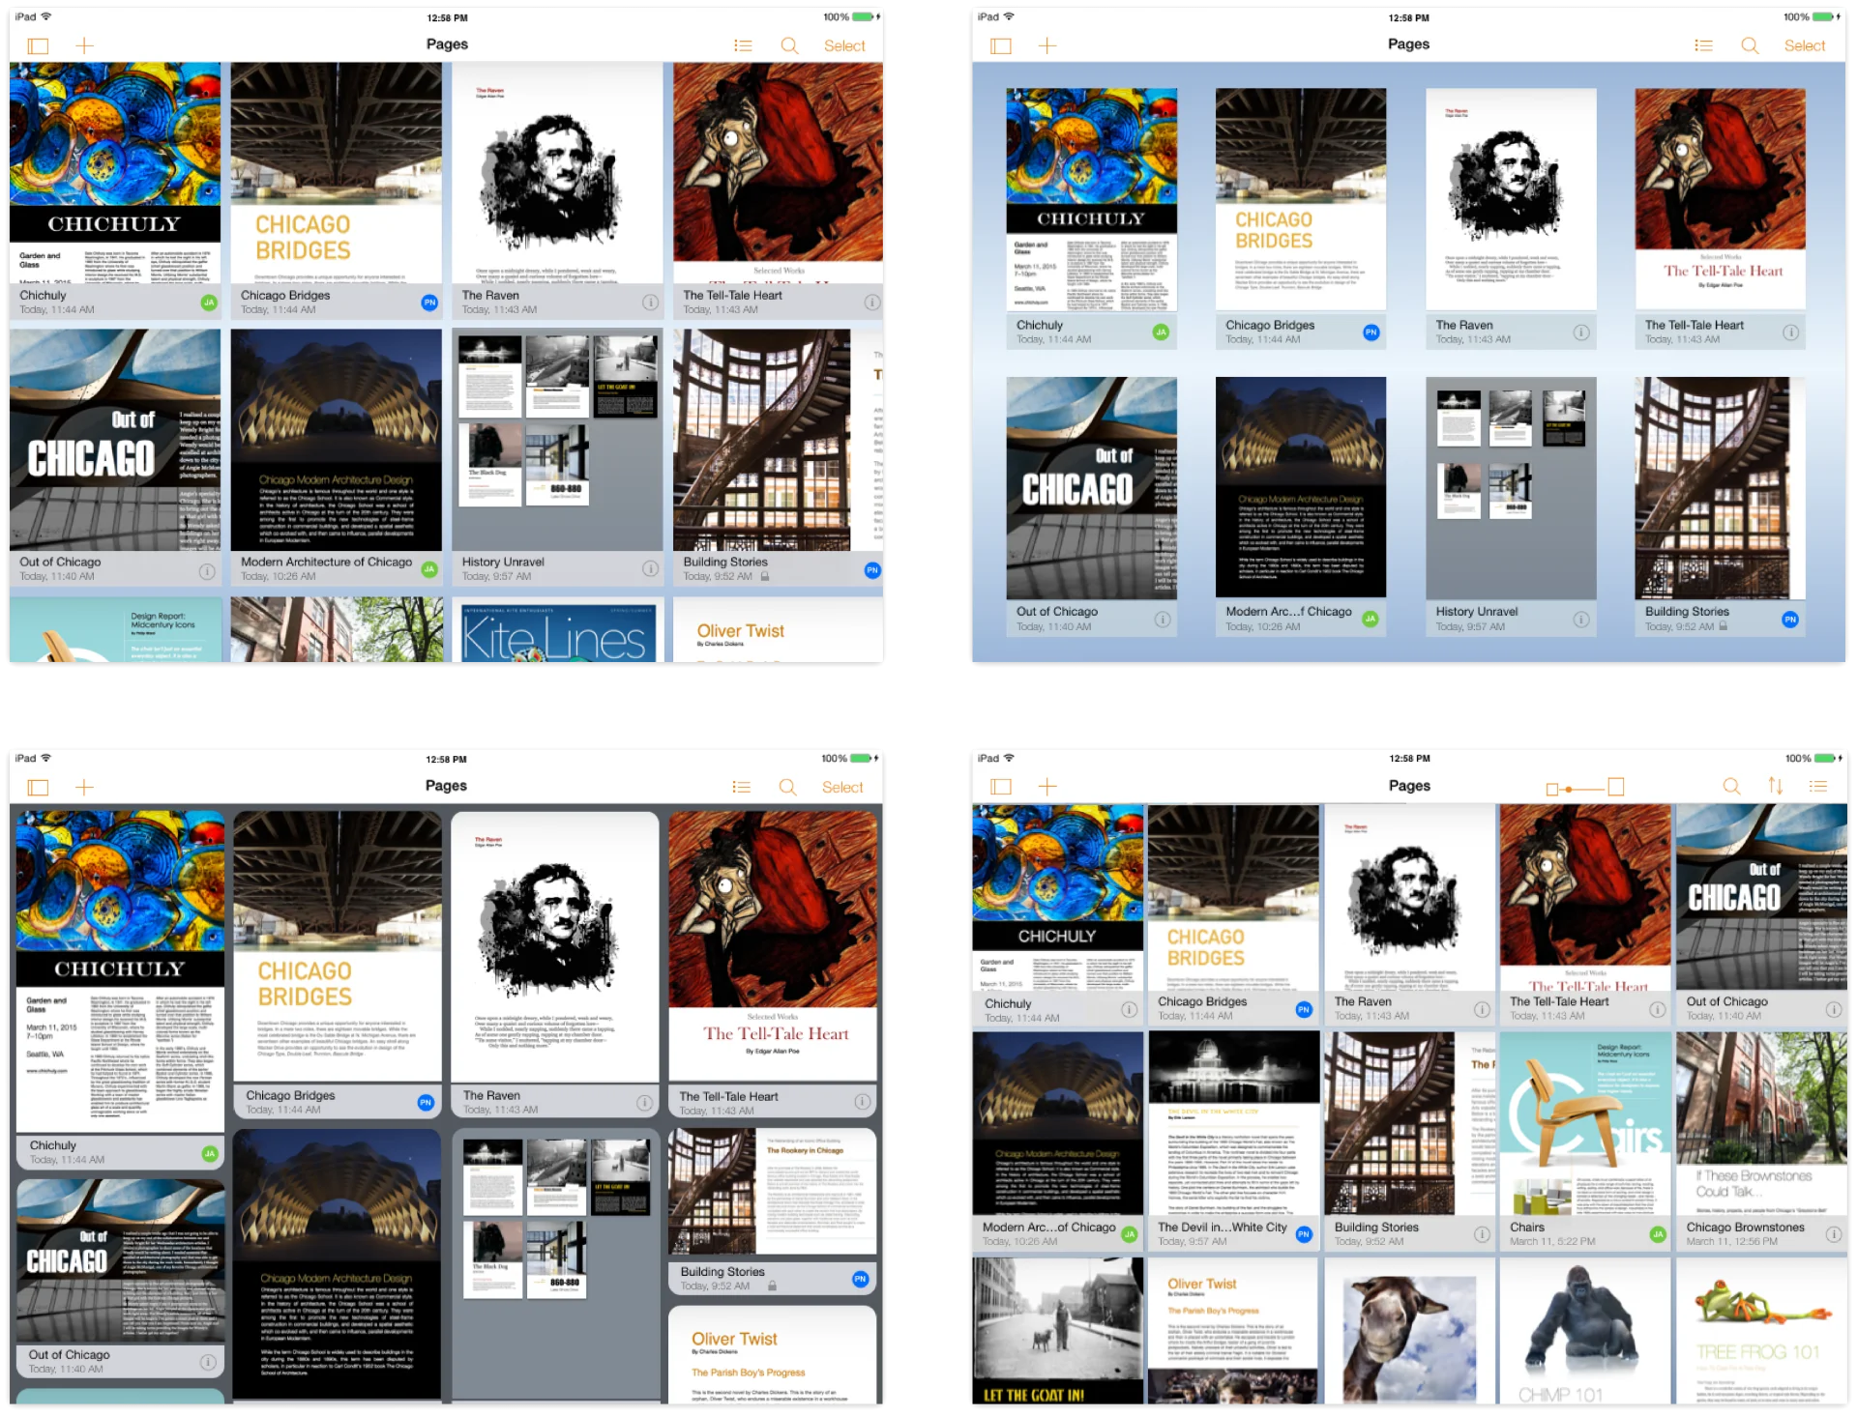The image size is (1857, 1416).
Task: Tap the small thumbnail size icon left of the slider
Action: [x=1552, y=790]
